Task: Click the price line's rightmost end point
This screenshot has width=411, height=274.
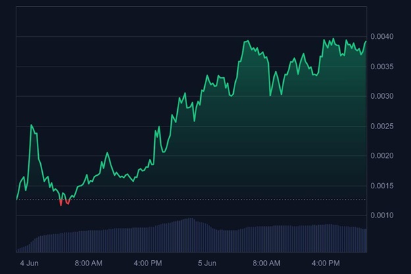Action: [366, 41]
